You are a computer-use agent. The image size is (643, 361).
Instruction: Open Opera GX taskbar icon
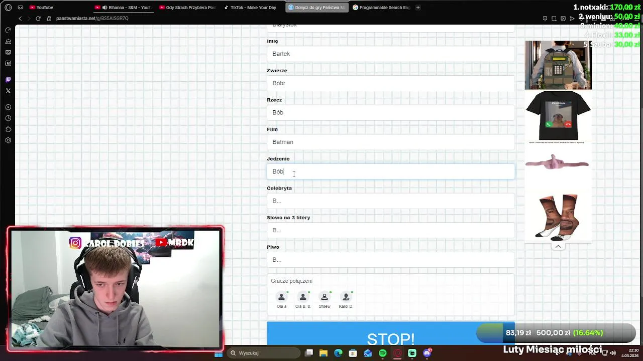tap(398, 353)
